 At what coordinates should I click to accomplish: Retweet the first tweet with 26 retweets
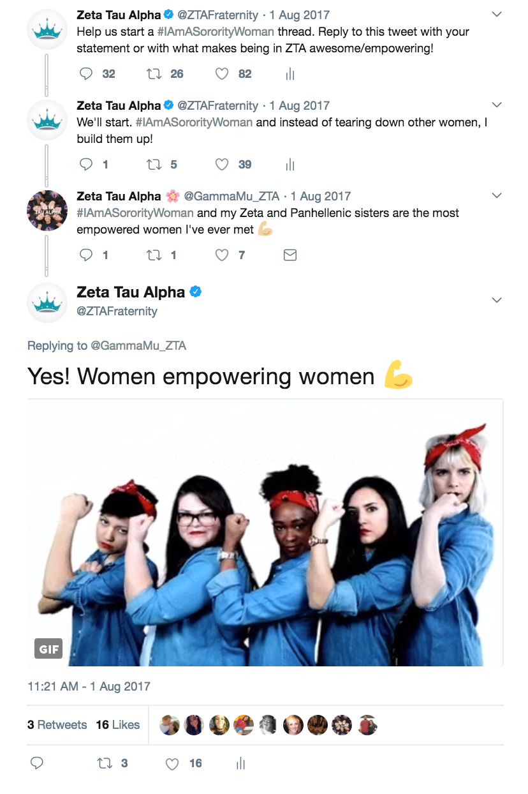154,74
